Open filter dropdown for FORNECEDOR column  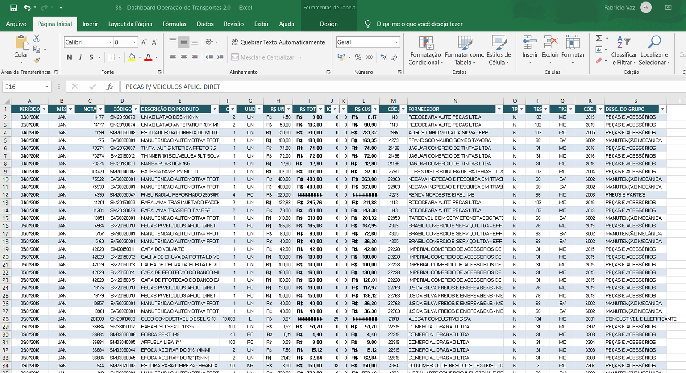click(x=499, y=109)
